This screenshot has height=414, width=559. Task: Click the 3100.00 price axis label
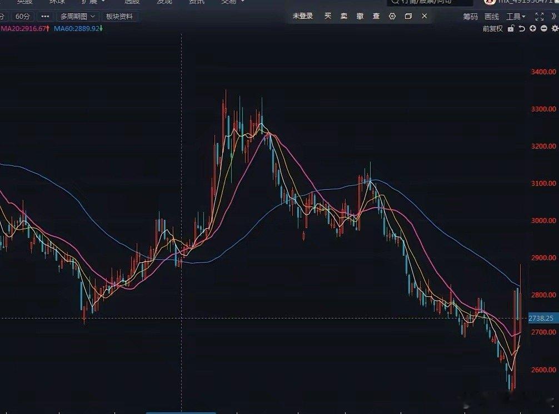pyautogui.click(x=543, y=183)
